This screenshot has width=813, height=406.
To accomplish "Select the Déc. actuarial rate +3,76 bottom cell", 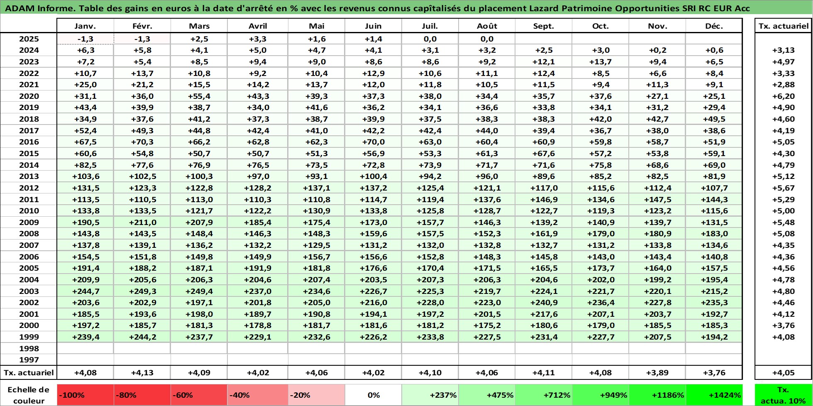I will pos(714,373).
